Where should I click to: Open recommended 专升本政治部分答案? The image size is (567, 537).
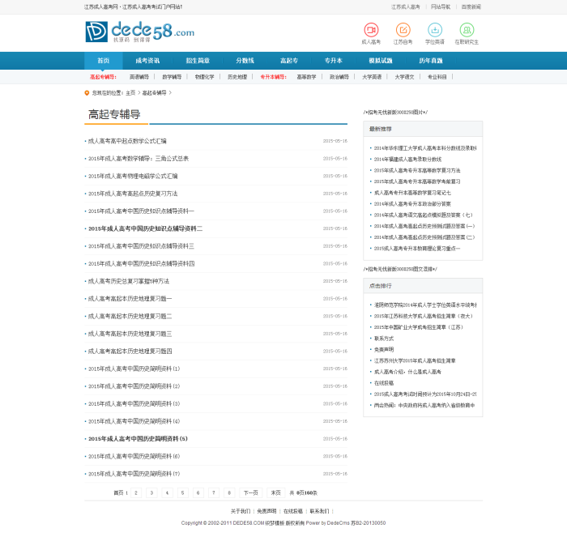(412, 204)
